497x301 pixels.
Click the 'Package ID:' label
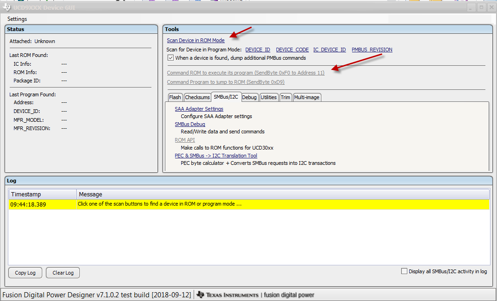point(27,81)
